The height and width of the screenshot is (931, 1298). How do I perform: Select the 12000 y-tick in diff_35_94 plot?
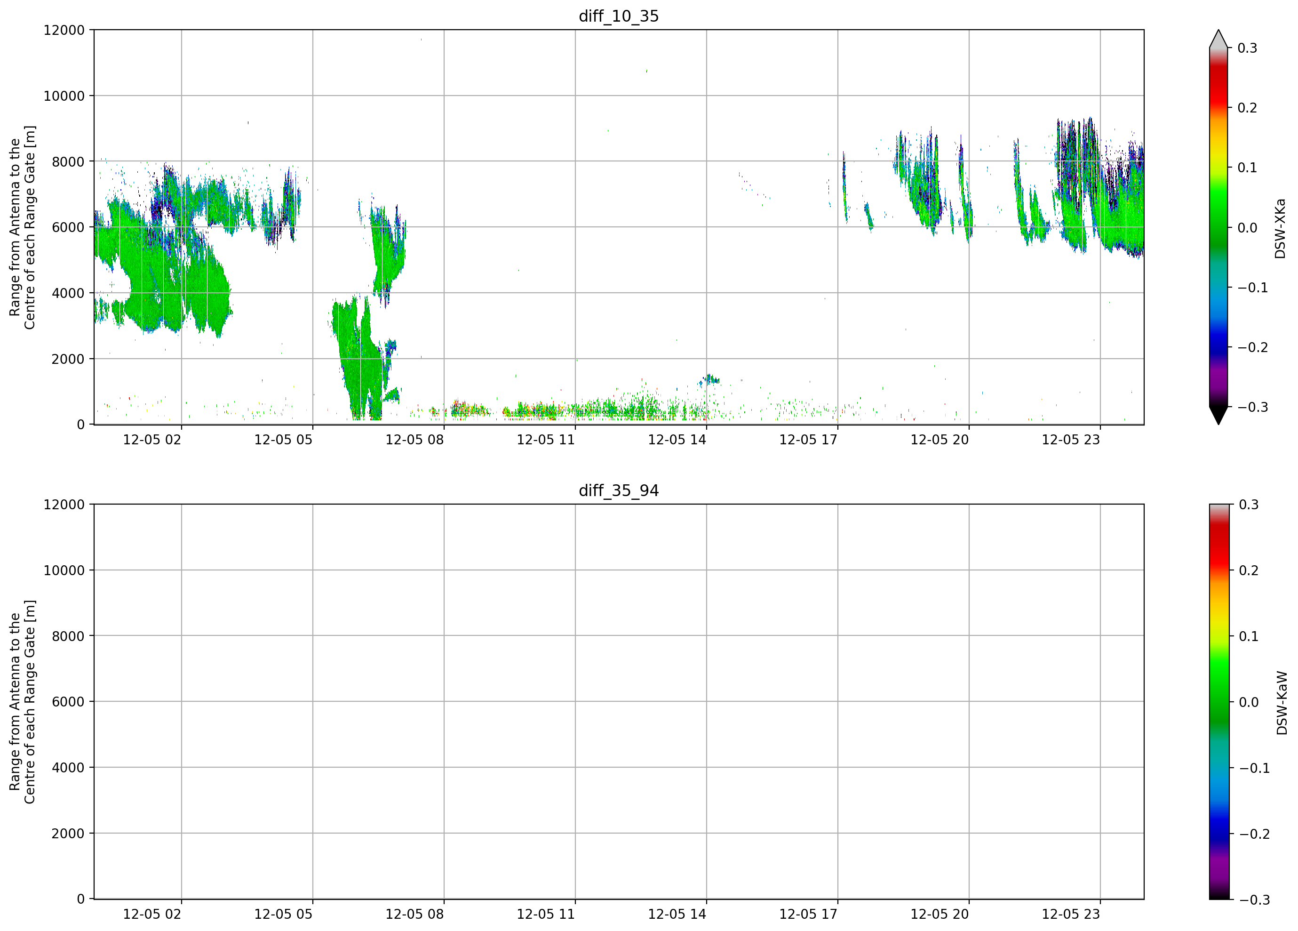(64, 505)
